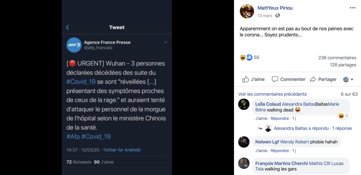
Task: Show 236 commentaires
Action: (x=337, y=58)
